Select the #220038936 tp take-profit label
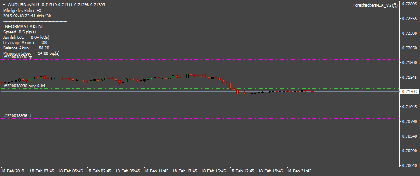 coord(18,57)
